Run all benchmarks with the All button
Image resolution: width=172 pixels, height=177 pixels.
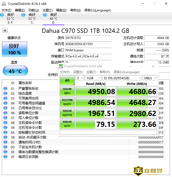pyautogui.click(x=67, y=80)
